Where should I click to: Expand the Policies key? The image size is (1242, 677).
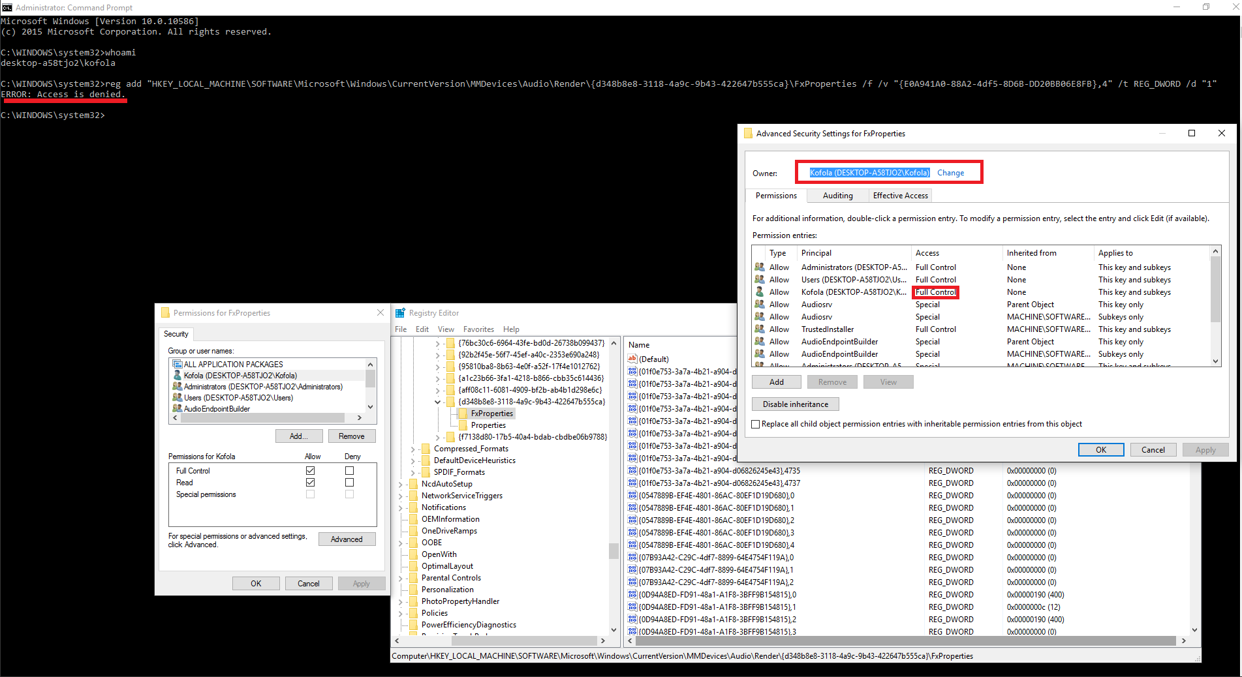401,613
